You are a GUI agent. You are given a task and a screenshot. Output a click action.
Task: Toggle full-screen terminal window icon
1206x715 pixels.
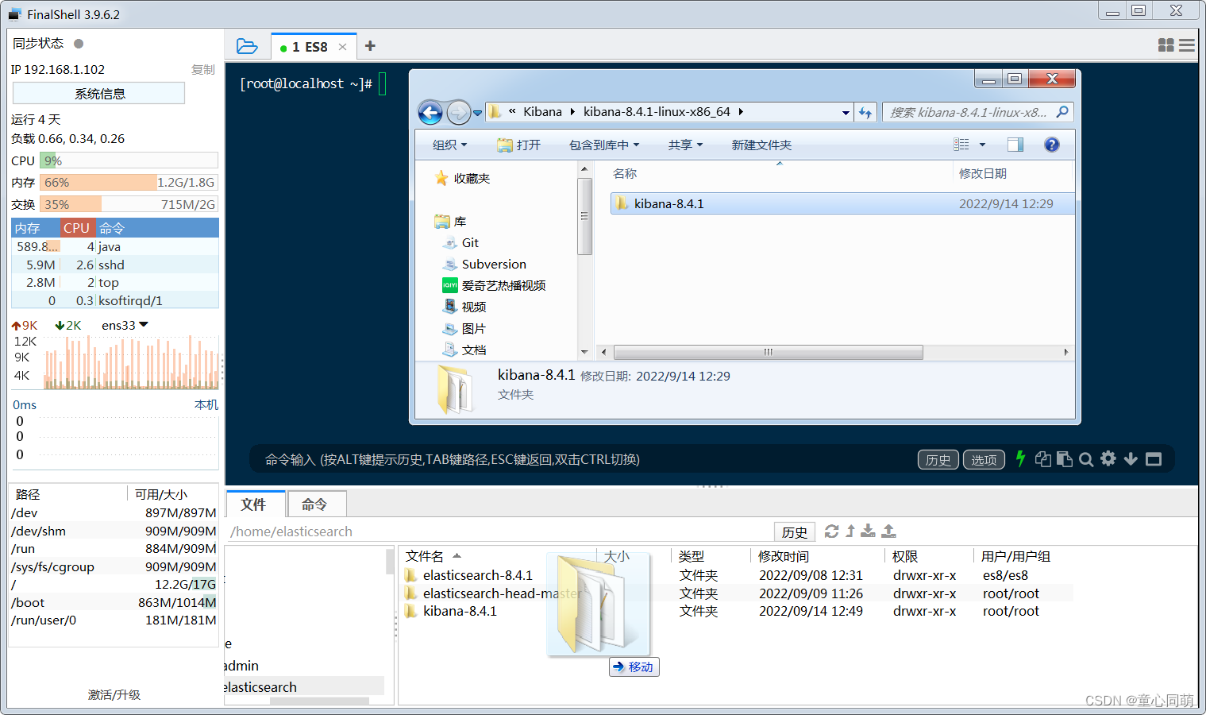coord(1154,459)
